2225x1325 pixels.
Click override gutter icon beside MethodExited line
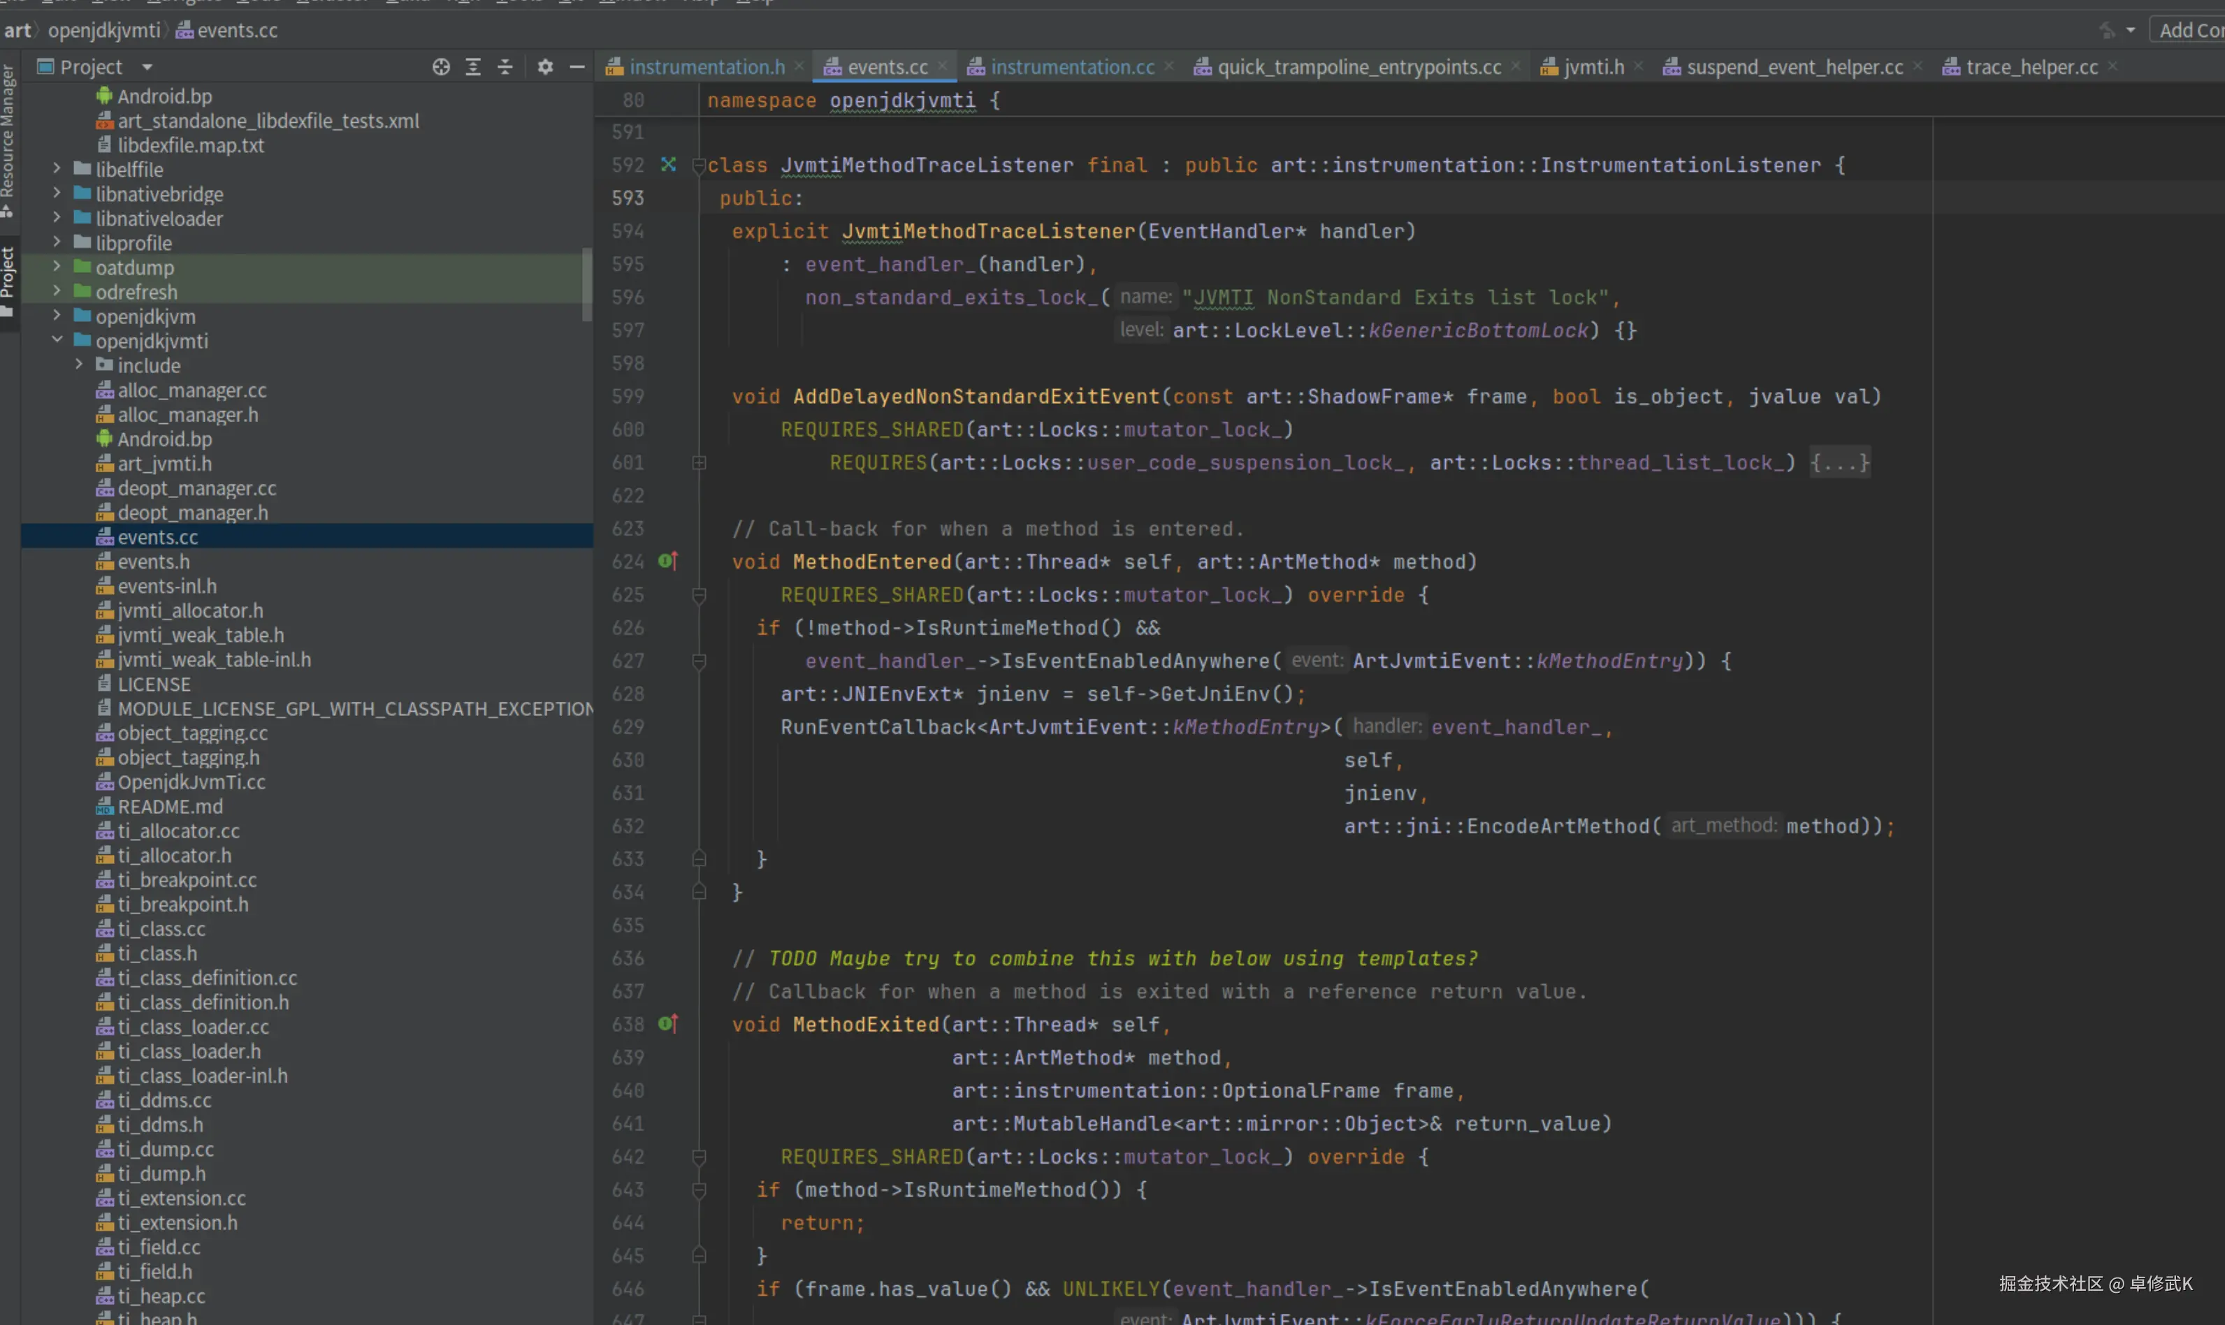click(x=668, y=1024)
